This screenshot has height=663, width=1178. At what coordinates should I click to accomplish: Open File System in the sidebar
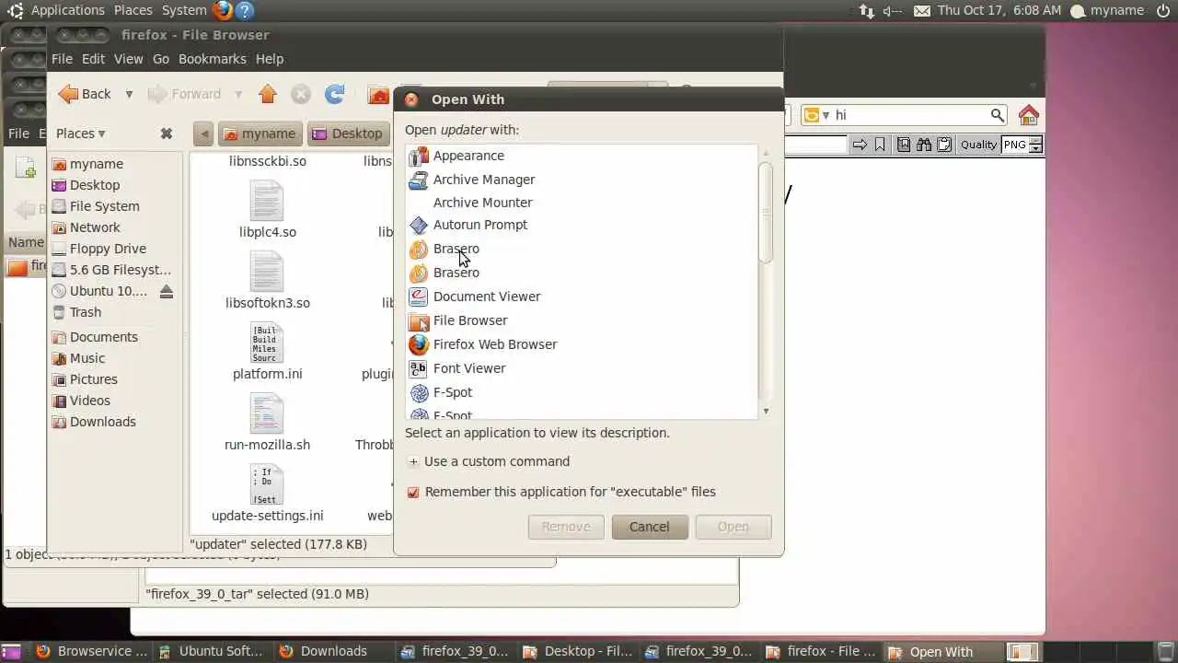104,206
